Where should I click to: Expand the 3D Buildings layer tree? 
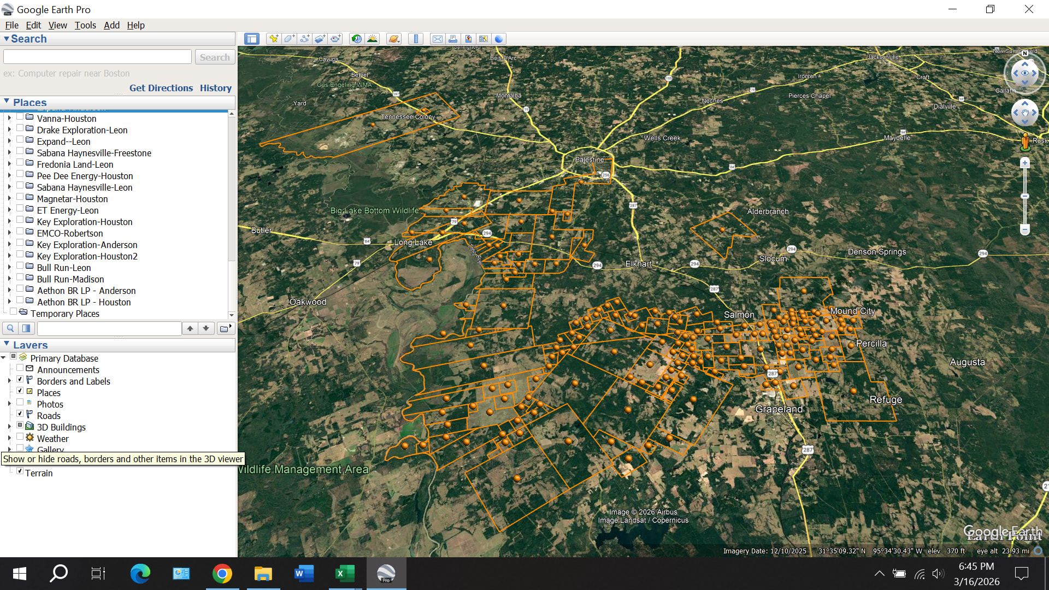[9, 427]
